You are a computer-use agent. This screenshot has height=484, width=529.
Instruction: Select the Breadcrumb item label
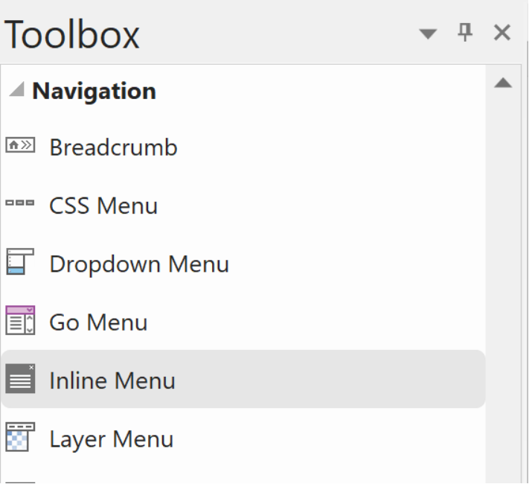coord(113,147)
